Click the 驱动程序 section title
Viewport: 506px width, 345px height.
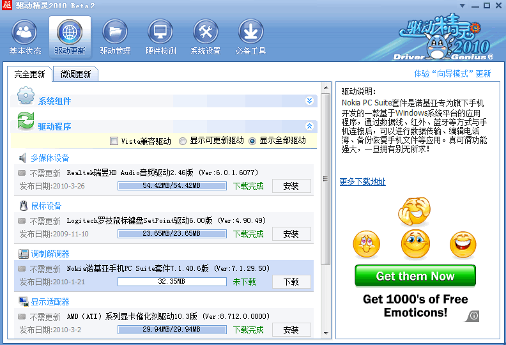tap(54, 126)
